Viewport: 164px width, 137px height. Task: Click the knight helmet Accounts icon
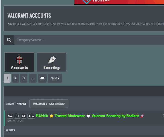click(x=19, y=60)
